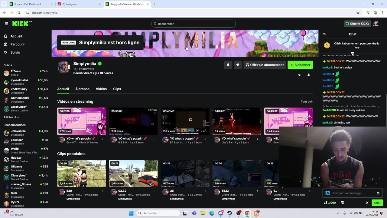Open options for clip 5522

(x=257, y=191)
